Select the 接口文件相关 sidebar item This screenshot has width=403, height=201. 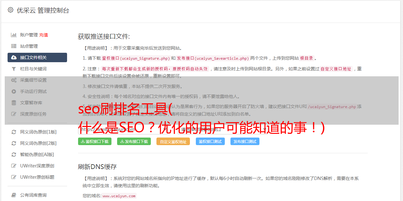click(37, 57)
